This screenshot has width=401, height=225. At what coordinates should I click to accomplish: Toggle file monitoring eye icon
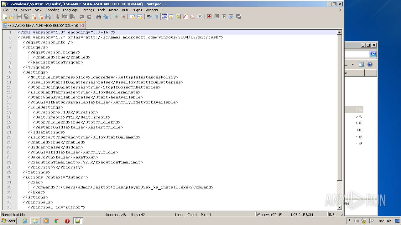click(x=200, y=17)
